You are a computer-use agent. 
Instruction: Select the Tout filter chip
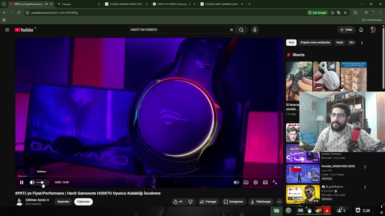291,43
